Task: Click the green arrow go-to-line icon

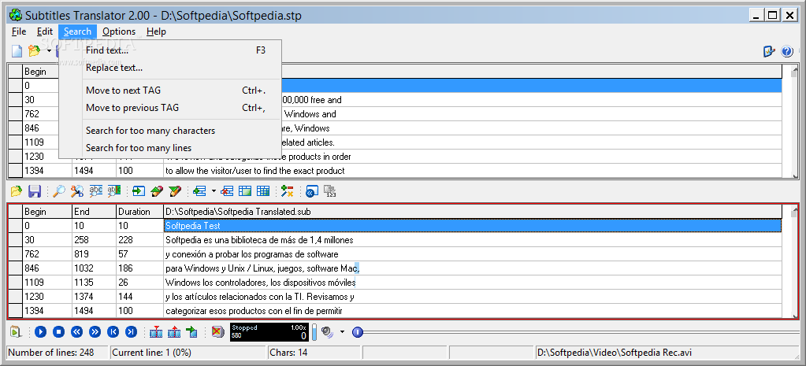Action: [139, 191]
